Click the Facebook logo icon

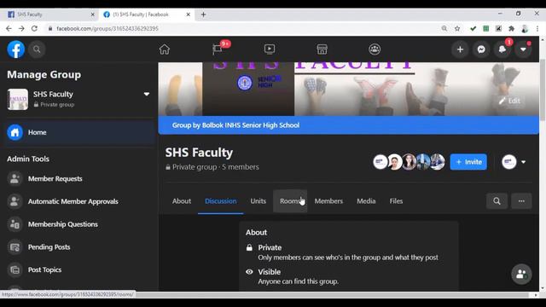coord(15,49)
